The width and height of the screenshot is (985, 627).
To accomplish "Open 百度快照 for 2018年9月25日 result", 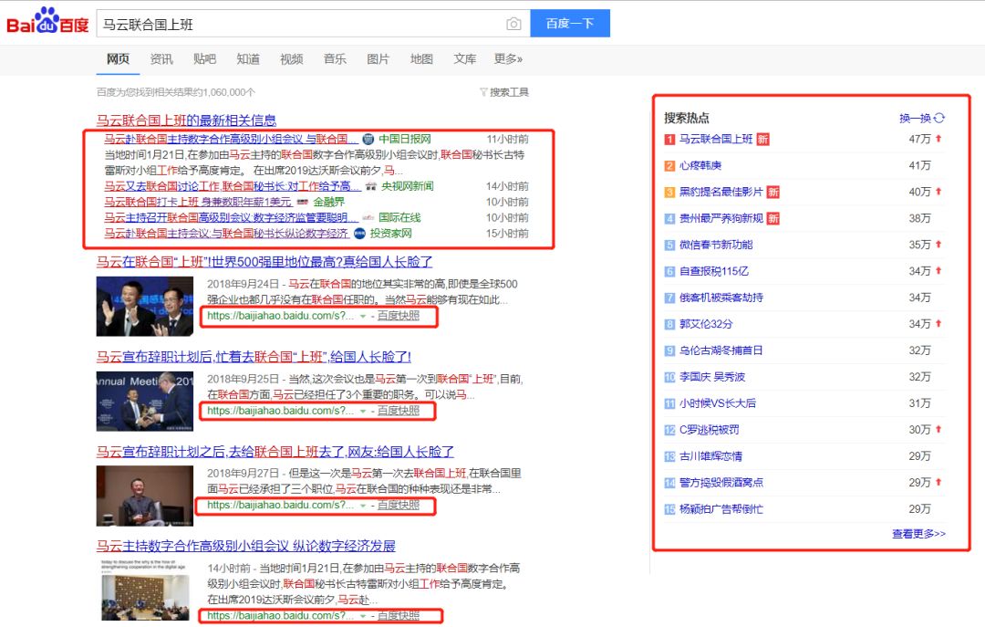I will pos(399,411).
